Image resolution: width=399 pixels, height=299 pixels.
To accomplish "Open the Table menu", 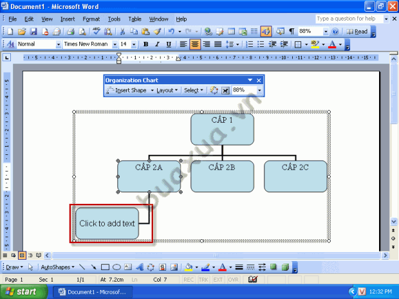I will (135, 19).
